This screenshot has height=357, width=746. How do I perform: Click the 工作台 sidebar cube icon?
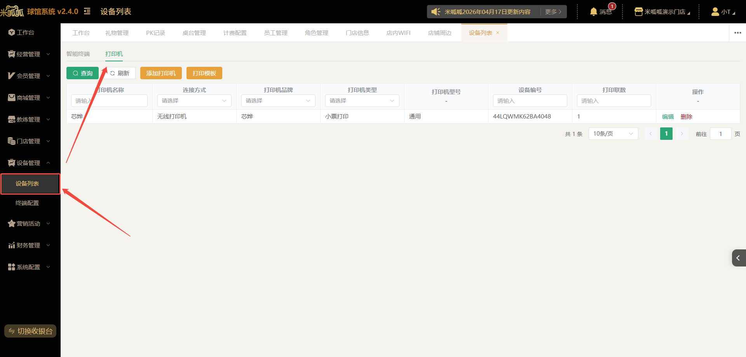tap(12, 32)
